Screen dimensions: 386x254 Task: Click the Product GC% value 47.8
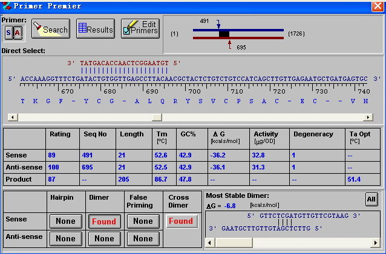coord(185,179)
